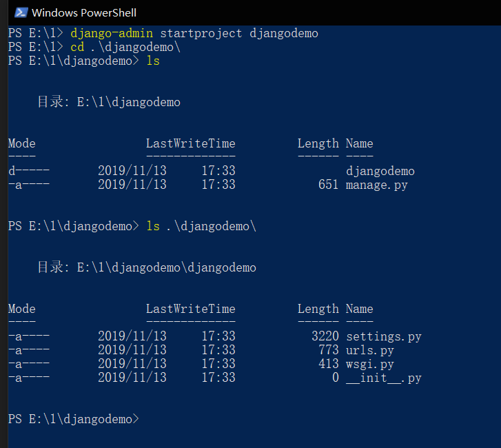Click the manage.py file name

pyautogui.click(x=377, y=185)
